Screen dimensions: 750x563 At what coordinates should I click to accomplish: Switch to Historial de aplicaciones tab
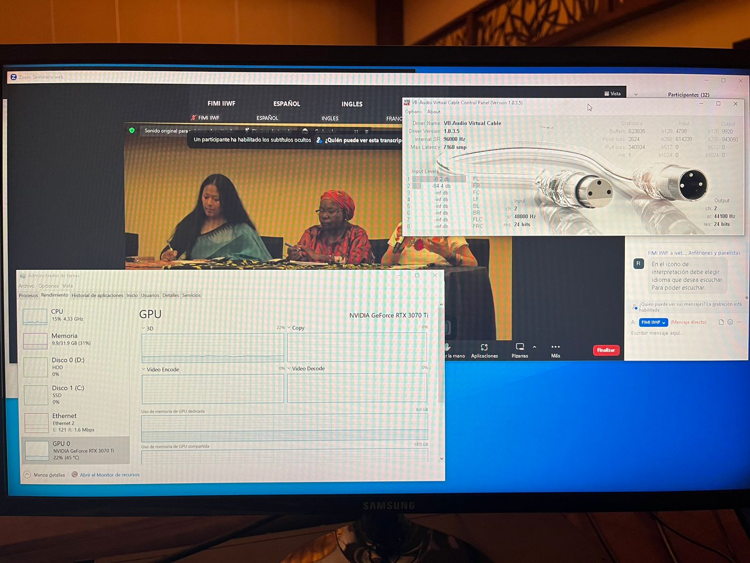coord(97,295)
